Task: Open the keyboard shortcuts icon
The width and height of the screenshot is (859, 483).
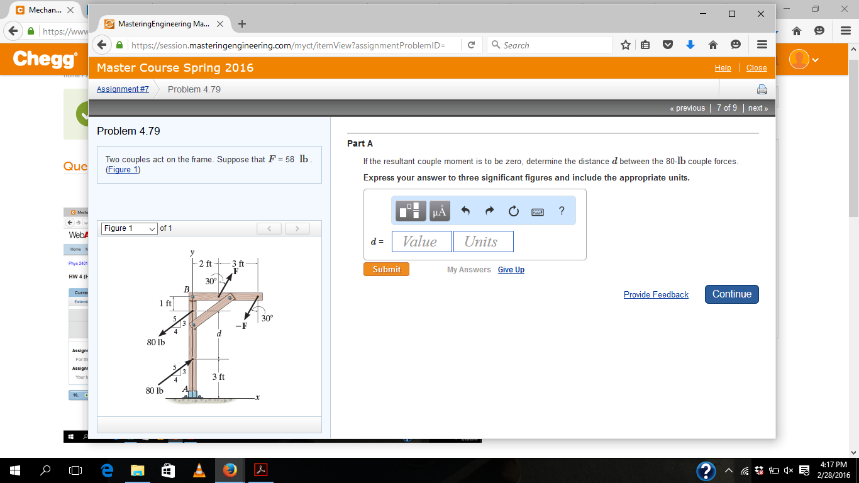Action: click(536, 211)
